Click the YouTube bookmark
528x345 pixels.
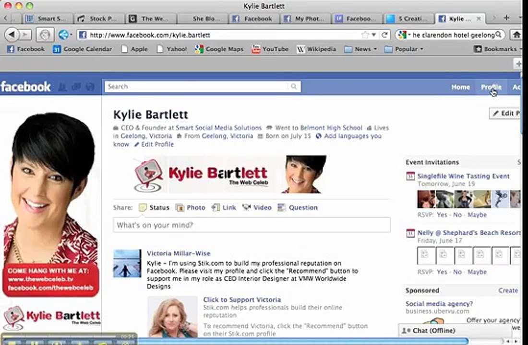tap(270, 49)
